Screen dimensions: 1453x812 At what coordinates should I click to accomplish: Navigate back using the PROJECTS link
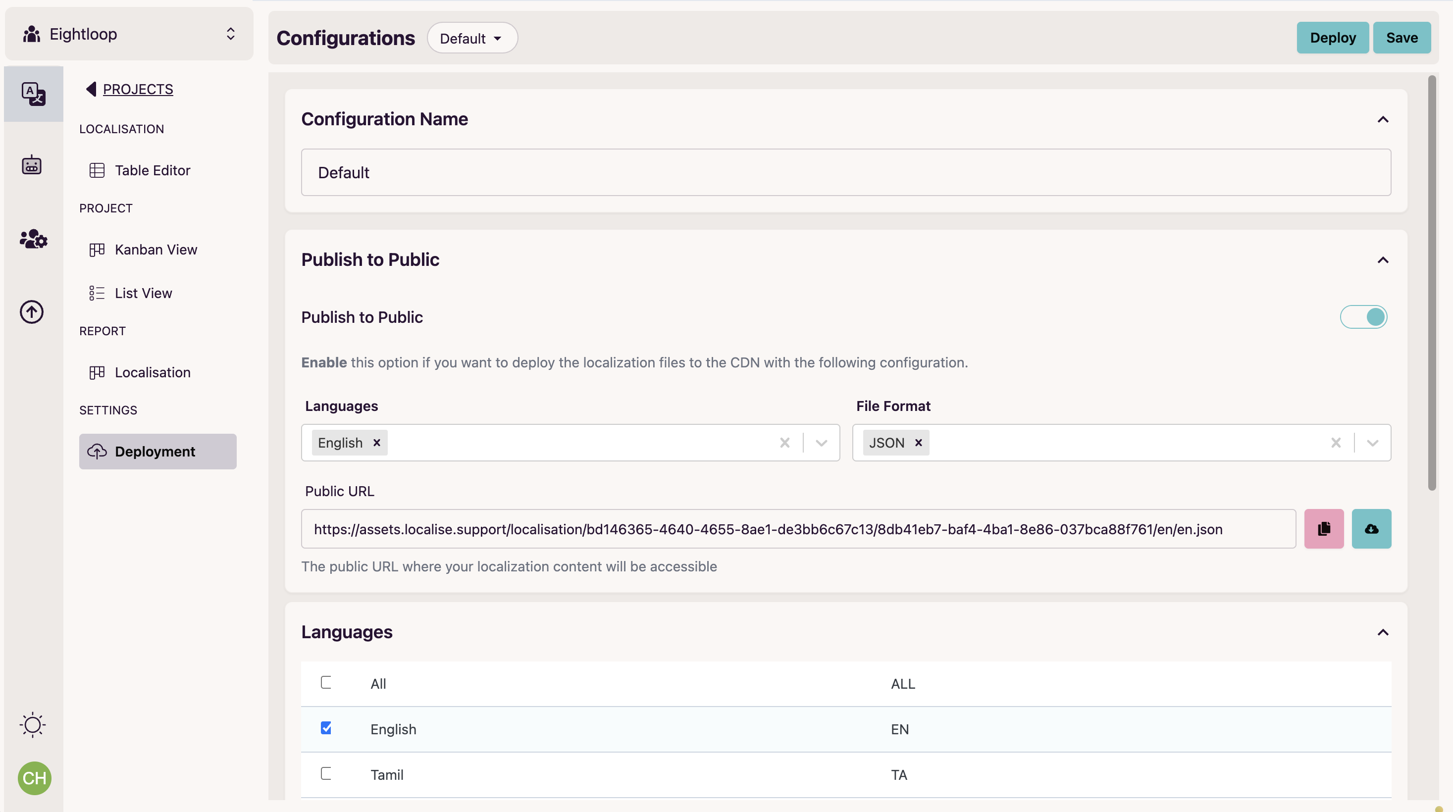pos(137,89)
